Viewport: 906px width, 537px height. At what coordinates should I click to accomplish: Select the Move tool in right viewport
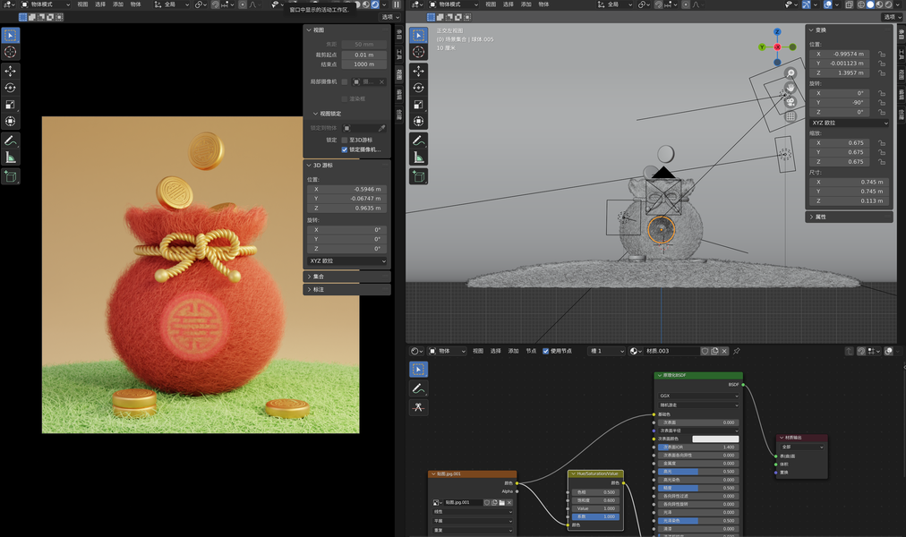(x=419, y=71)
